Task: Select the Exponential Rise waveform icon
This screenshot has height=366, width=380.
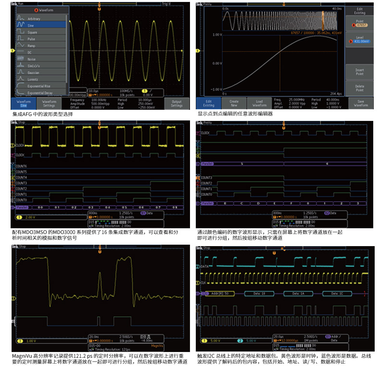Action: tap(21, 86)
